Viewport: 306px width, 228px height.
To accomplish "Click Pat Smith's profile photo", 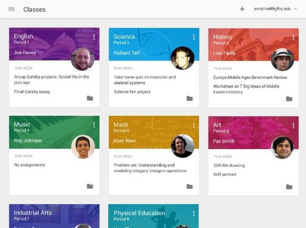I will [x=283, y=148].
